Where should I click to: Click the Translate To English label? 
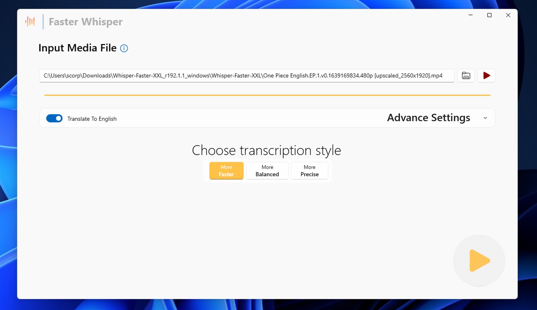[x=92, y=119]
